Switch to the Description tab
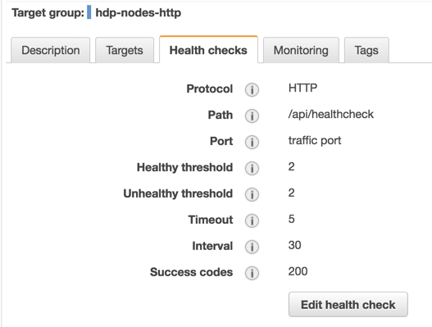432x327 pixels. click(x=51, y=51)
